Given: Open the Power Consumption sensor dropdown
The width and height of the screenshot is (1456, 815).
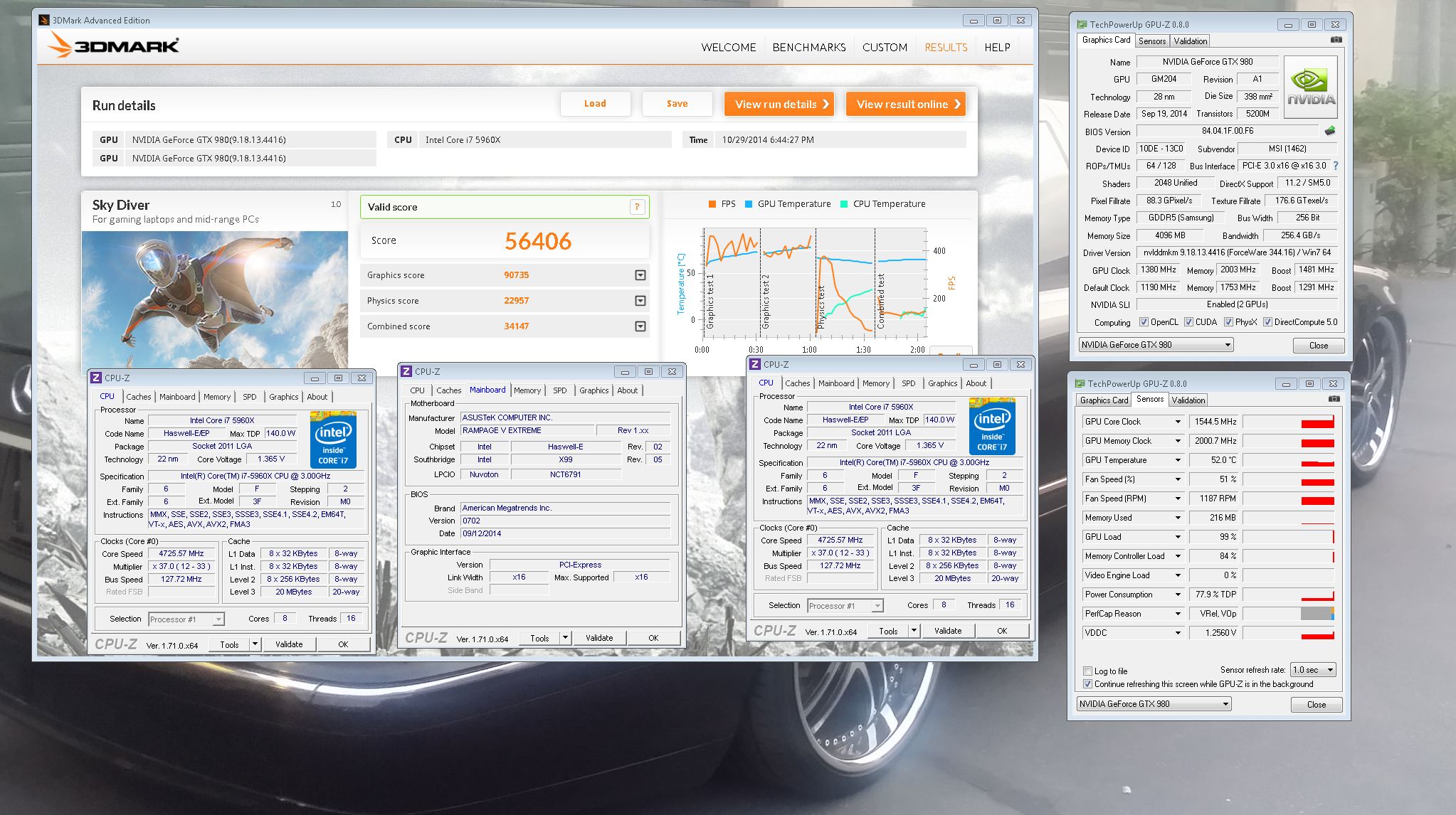Looking at the screenshot, I should point(1178,595).
